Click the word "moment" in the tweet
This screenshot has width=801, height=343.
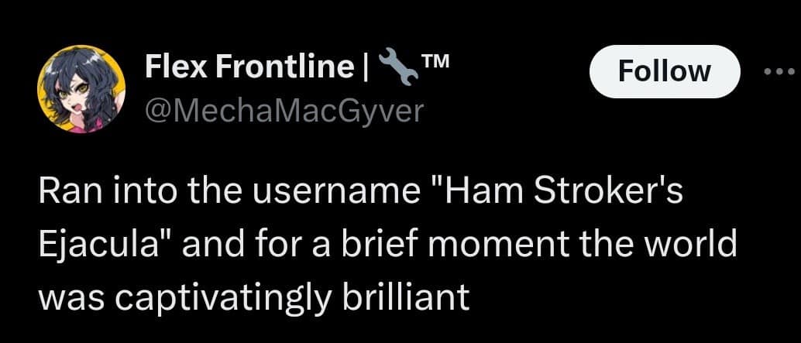coord(503,245)
